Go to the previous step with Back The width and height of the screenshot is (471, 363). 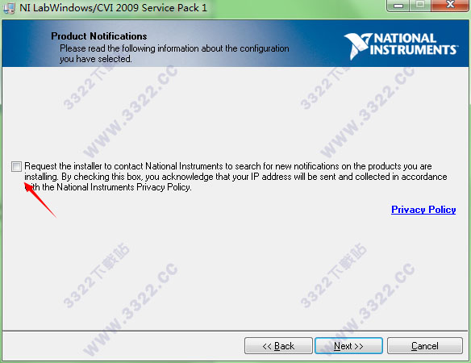pos(278,346)
